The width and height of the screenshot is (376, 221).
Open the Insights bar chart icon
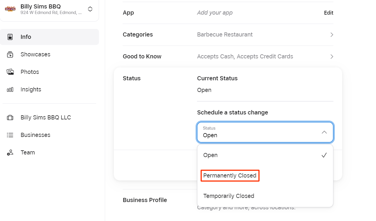pos(10,90)
